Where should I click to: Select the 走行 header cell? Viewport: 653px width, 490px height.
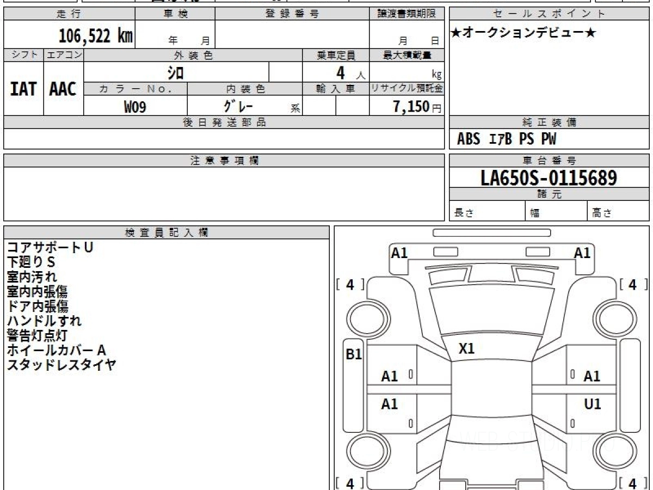pyautogui.click(x=69, y=14)
